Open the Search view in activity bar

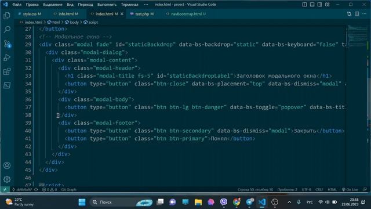click(x=7, y=30)
